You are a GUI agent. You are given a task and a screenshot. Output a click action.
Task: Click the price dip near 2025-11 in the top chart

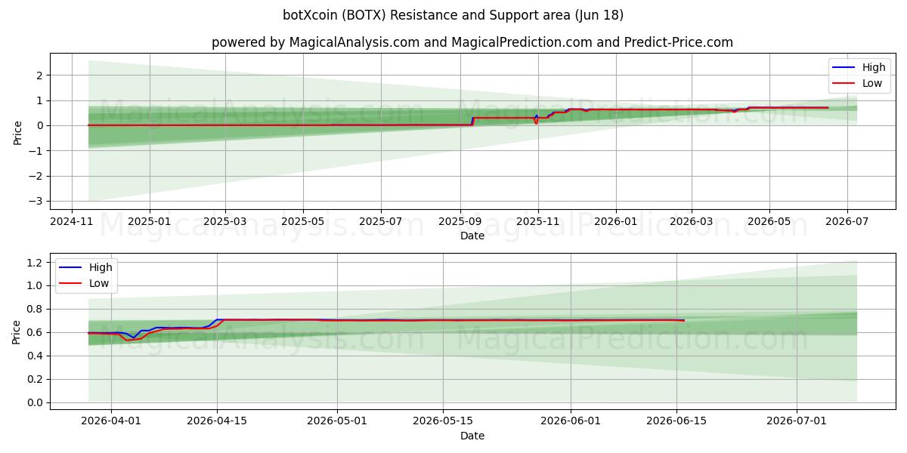click(536, 122)
